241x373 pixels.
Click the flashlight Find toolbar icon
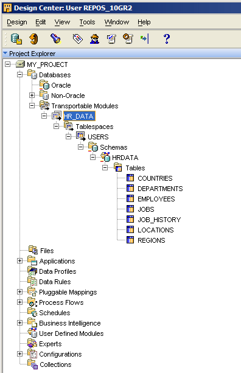(x=56, y=38)
